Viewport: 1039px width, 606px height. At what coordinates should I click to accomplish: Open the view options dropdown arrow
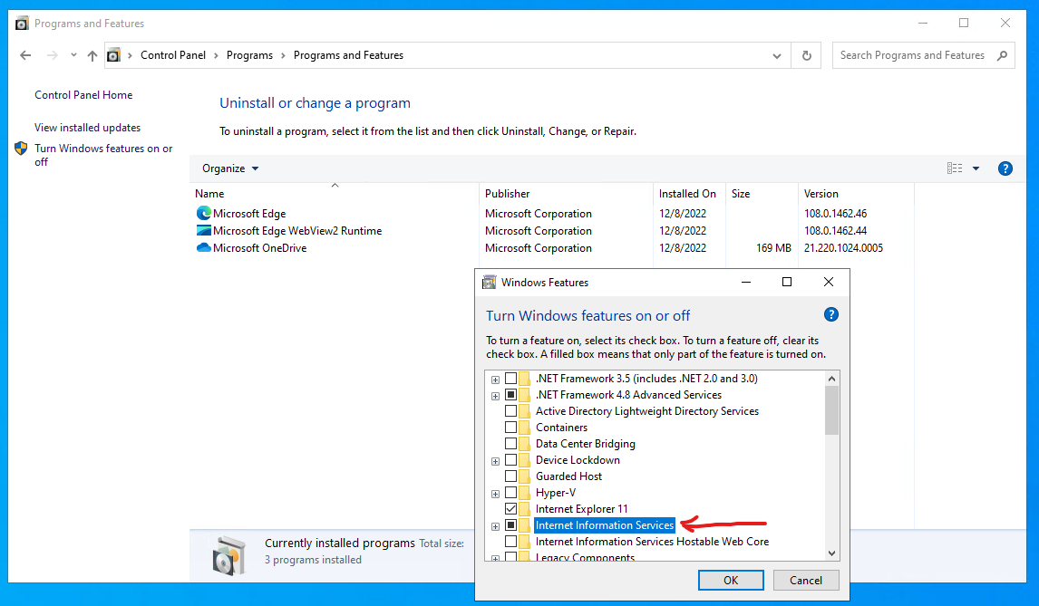point(976,168)
